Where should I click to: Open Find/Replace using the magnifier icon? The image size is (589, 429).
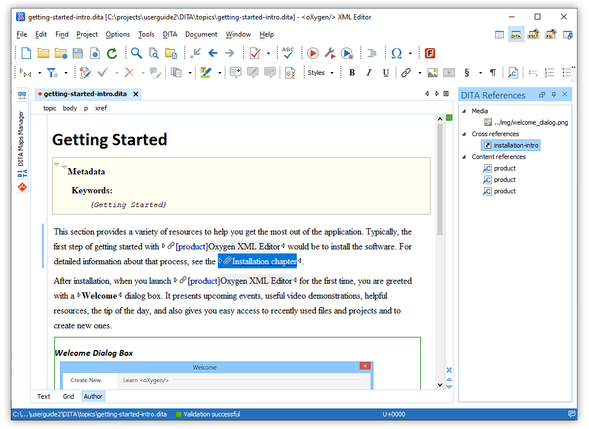pyautogui.click(x=136, y=53)
